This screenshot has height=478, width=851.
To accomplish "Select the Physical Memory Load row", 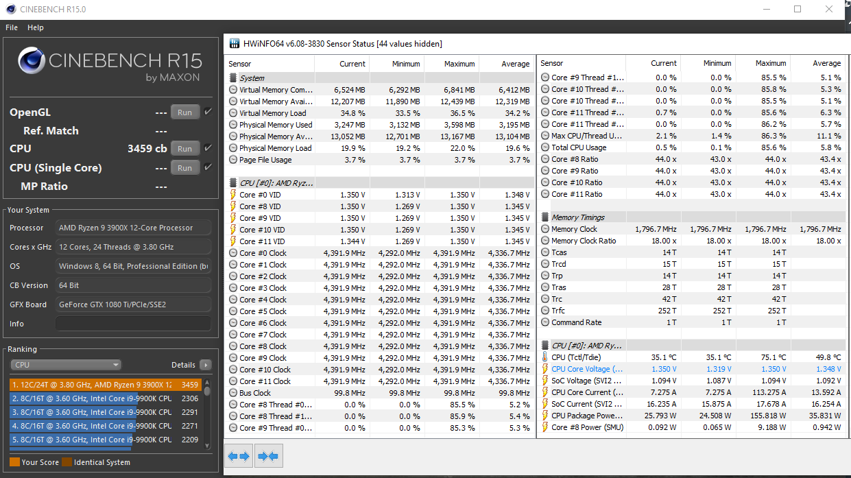I will pyautogui.click(x=380, y=148).
